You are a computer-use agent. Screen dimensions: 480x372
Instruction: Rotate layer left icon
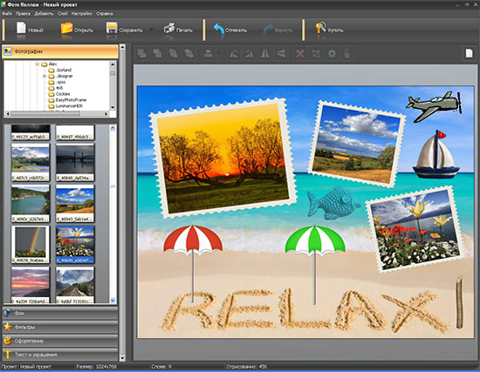(234, 53)
